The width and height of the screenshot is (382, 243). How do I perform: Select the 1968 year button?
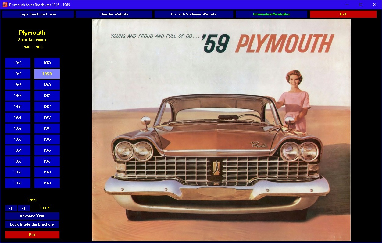tap(47, 172)
